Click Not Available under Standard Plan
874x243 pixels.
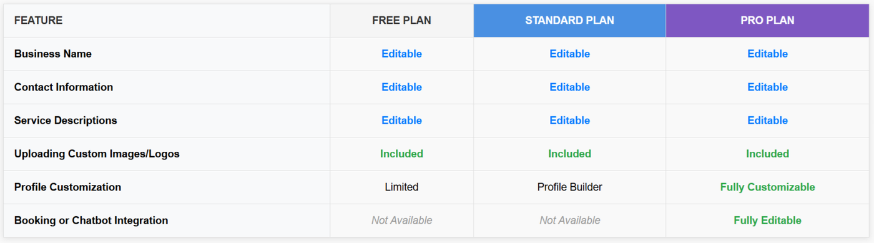click(569, 220)
